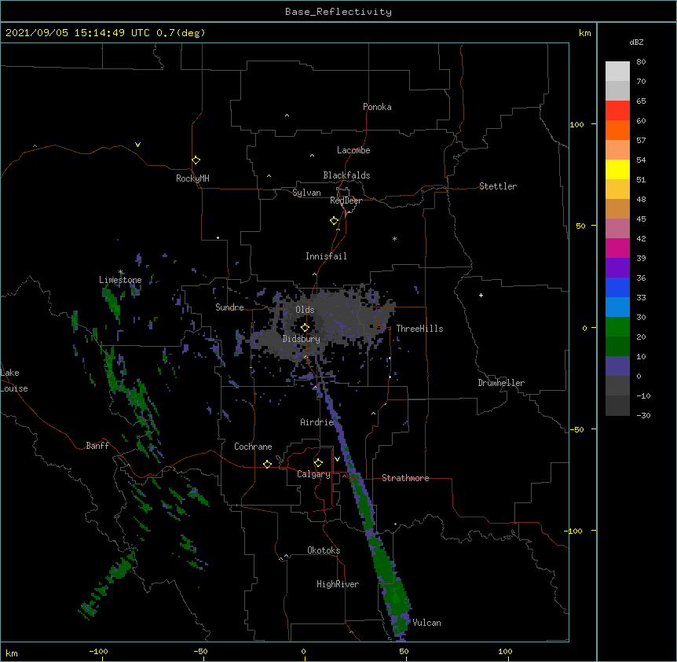The width and height of the screenshot is (677, 662).
Task: Click the green 30 dBZ legend swatch
Action: click(617, 327)
